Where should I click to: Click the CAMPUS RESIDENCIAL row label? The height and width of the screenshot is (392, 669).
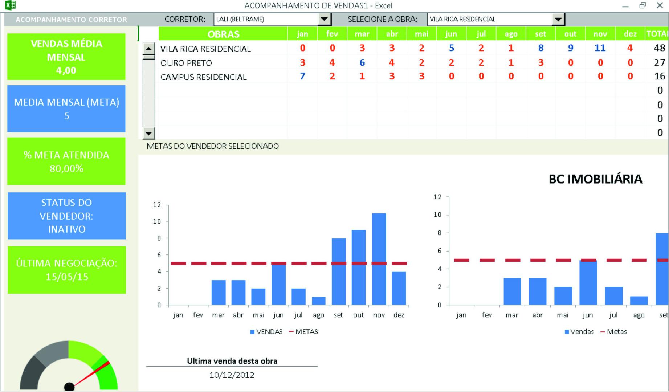(203, 77)
